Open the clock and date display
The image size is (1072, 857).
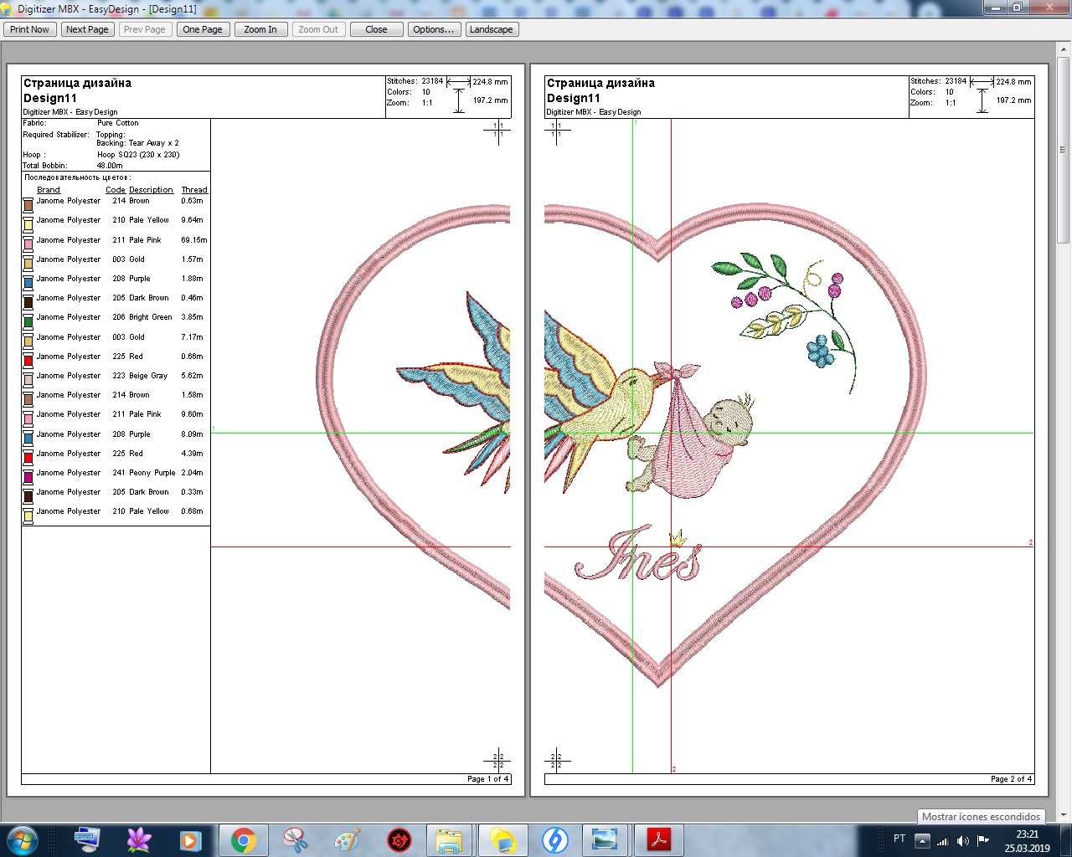tap(1027, 840)
